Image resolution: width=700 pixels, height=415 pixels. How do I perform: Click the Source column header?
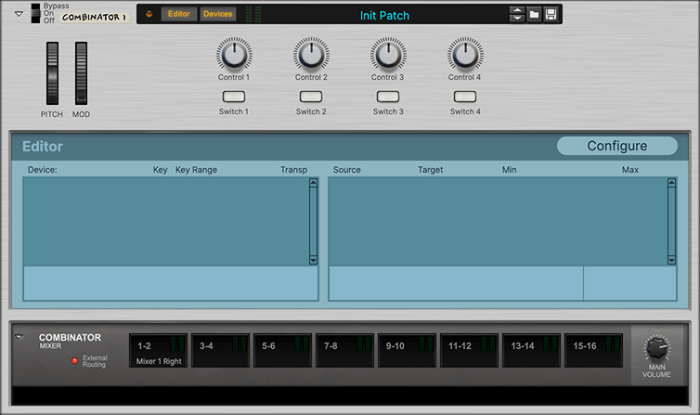coord(347,170)
